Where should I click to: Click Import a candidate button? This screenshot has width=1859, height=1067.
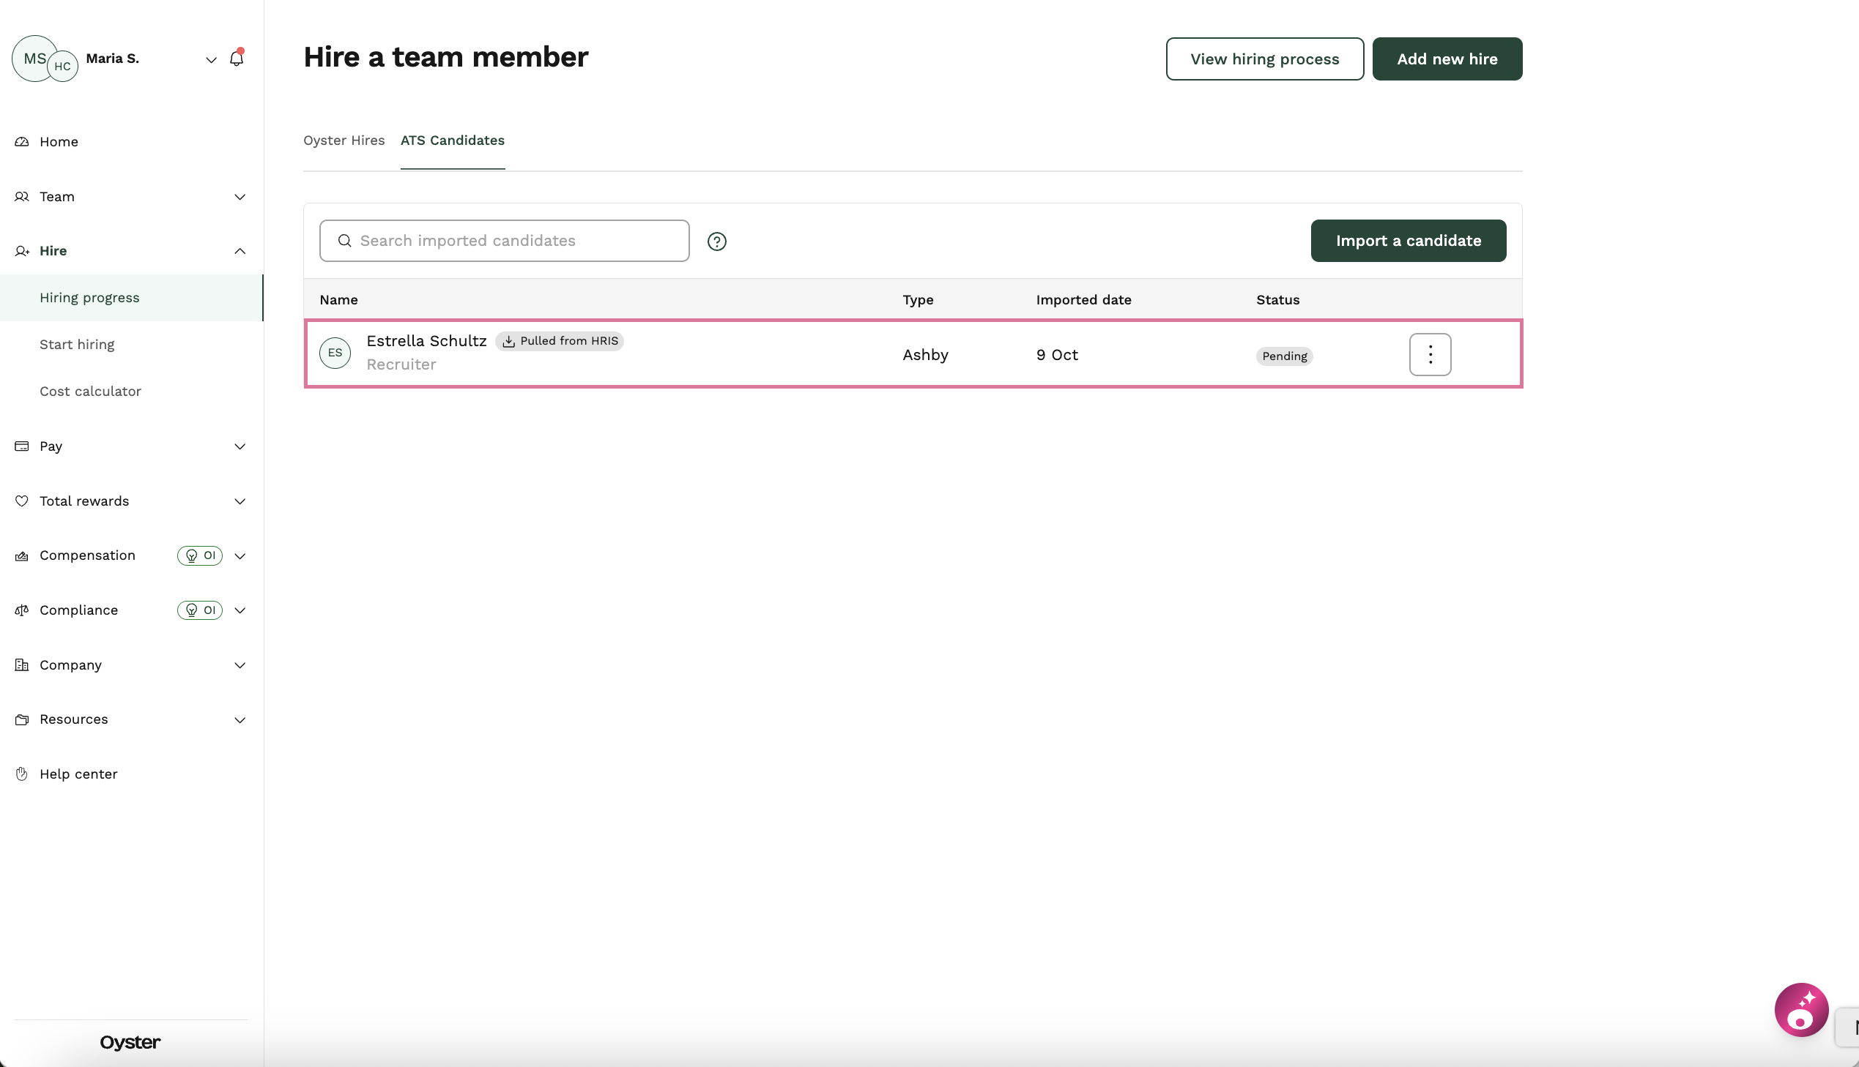1408,240
